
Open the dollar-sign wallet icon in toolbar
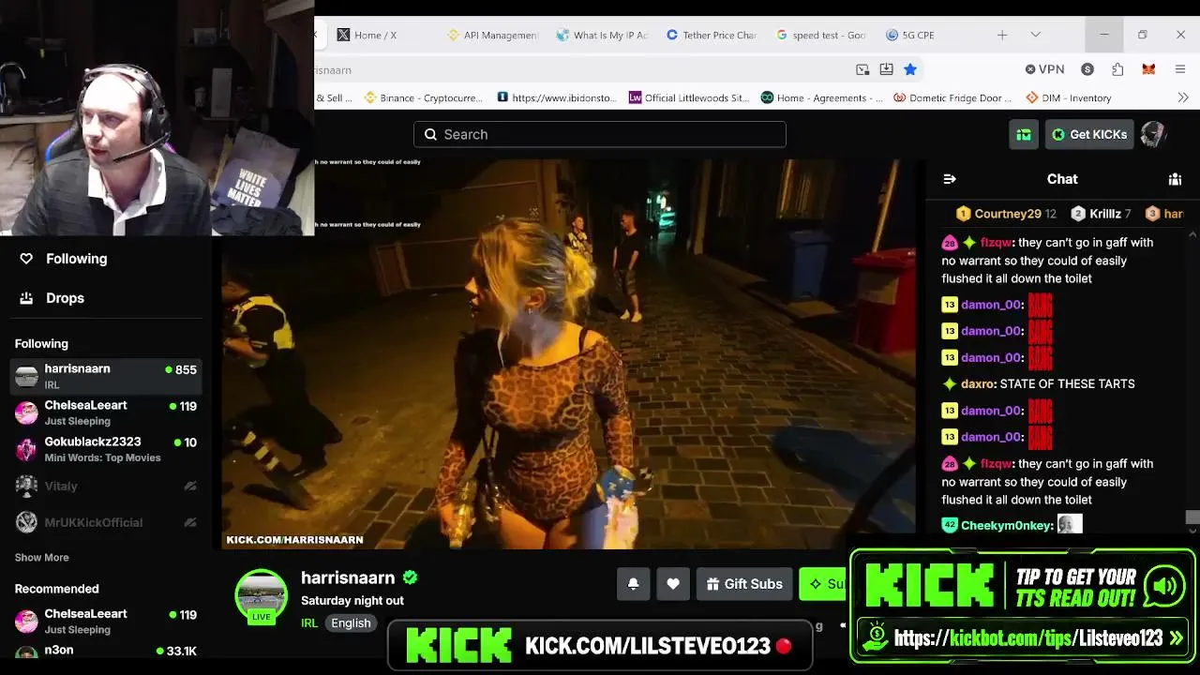coord(1087,69)
